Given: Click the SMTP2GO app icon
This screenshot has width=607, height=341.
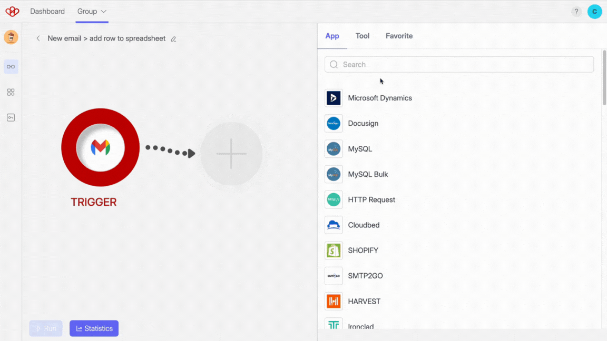Looking at the screenshot, I should [x=334, y=276].
